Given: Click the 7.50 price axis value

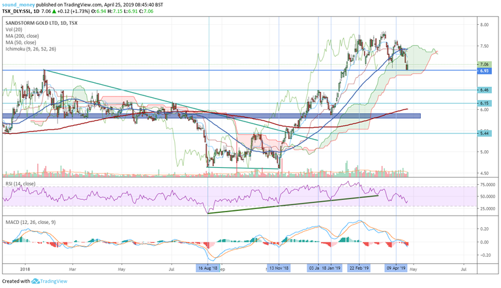Looking at the screenshot, I should (x=485, y=46).
